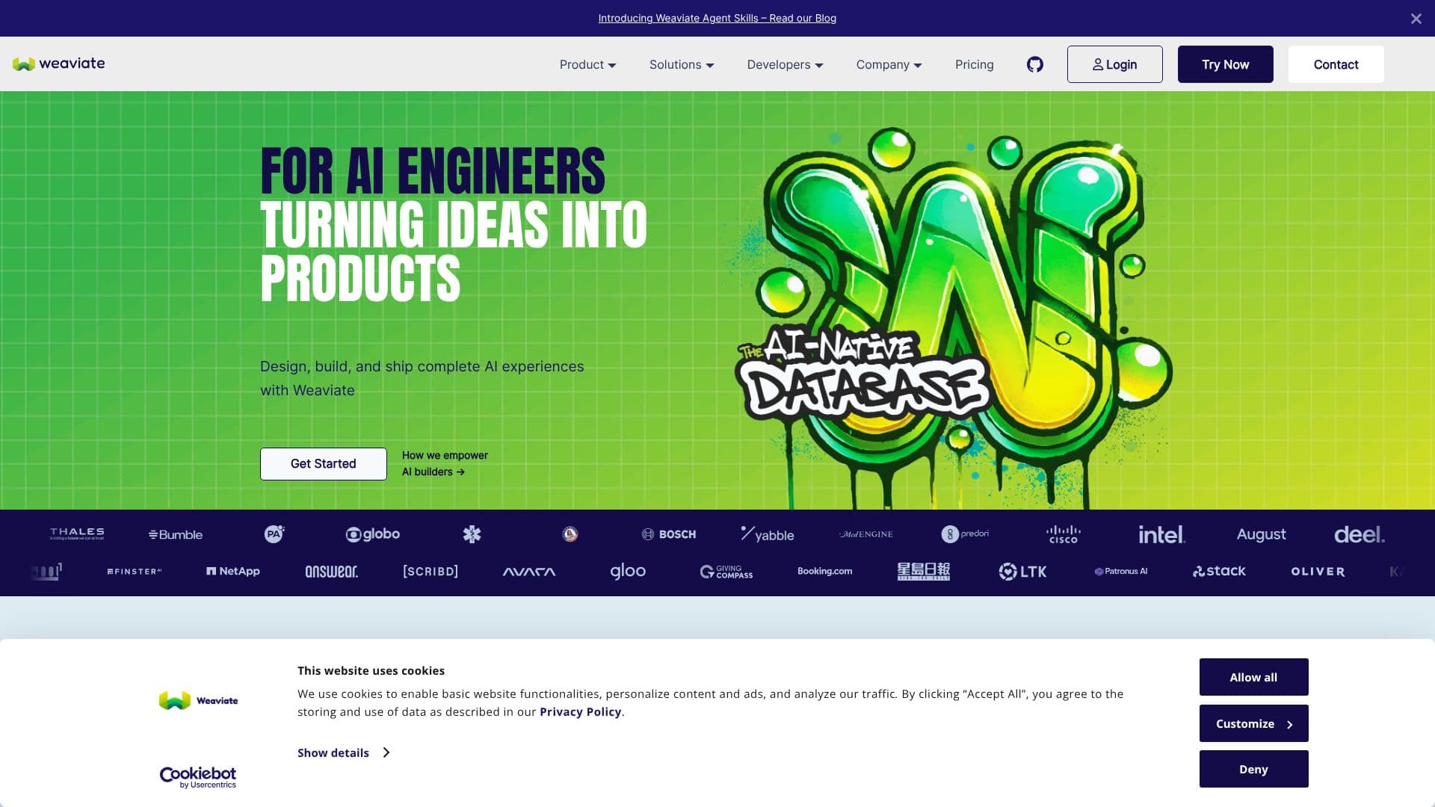This screenshot has height=807, width=1435.
Task: Click the Weaviate logo in the cookie banner
Action: point(198,700)
